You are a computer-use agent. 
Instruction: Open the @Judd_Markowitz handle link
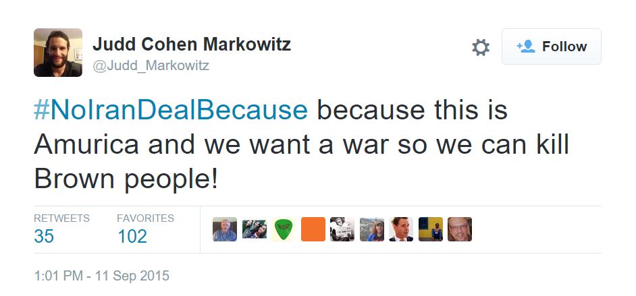151,65
